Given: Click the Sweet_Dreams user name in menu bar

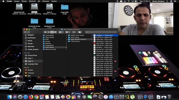Looking at the screenshot, I should (x=158, y=1).
